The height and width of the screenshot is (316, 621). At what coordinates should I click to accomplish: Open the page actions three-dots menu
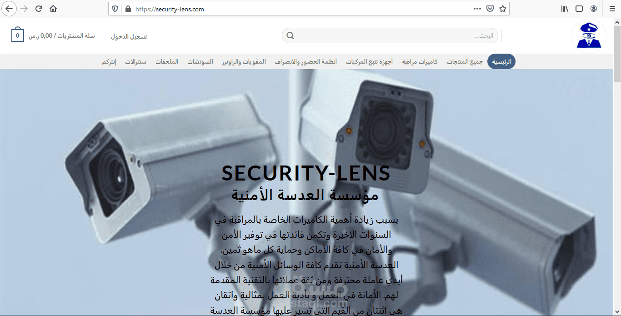click(477, 9)
